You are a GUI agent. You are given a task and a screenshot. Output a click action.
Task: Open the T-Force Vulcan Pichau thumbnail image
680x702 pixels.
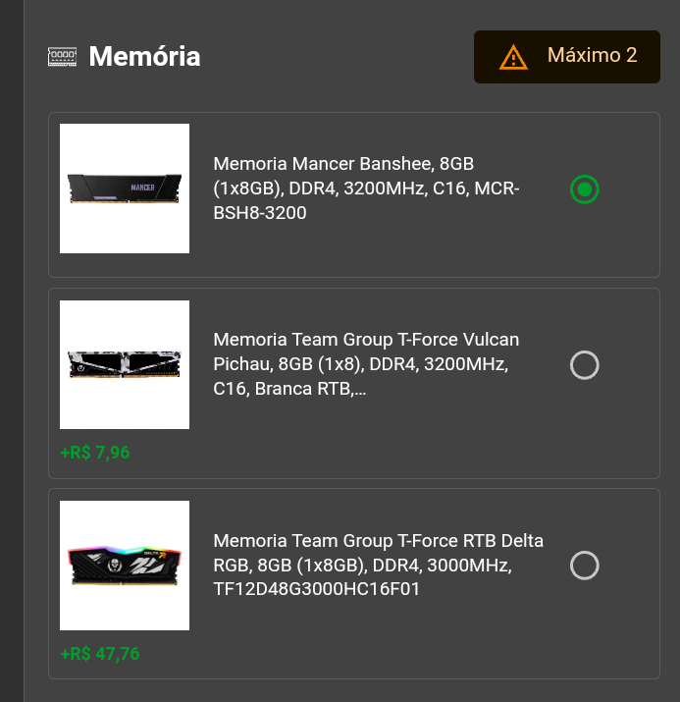125,365
